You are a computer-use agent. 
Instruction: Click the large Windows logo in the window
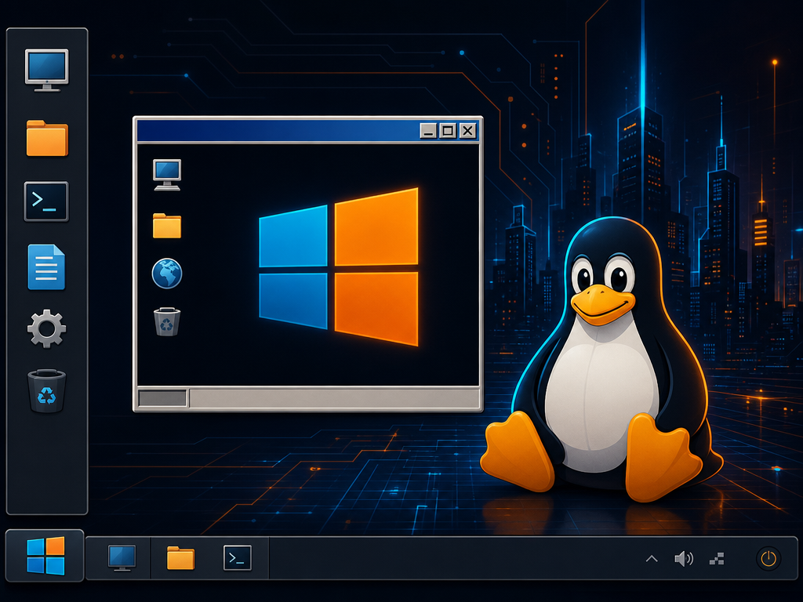click(339, 267)
